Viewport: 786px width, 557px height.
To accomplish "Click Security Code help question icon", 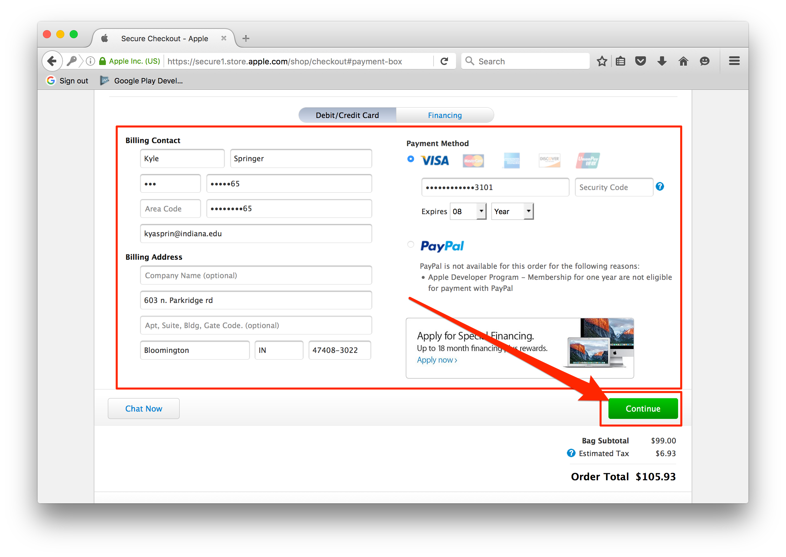I will pyautogui.click(x=659, y=186).
